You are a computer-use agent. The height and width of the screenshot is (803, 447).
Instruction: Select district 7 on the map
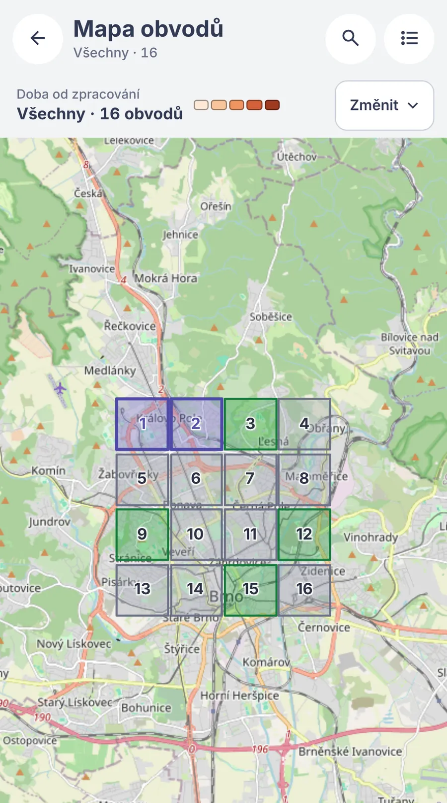click(x=250, y=479)
